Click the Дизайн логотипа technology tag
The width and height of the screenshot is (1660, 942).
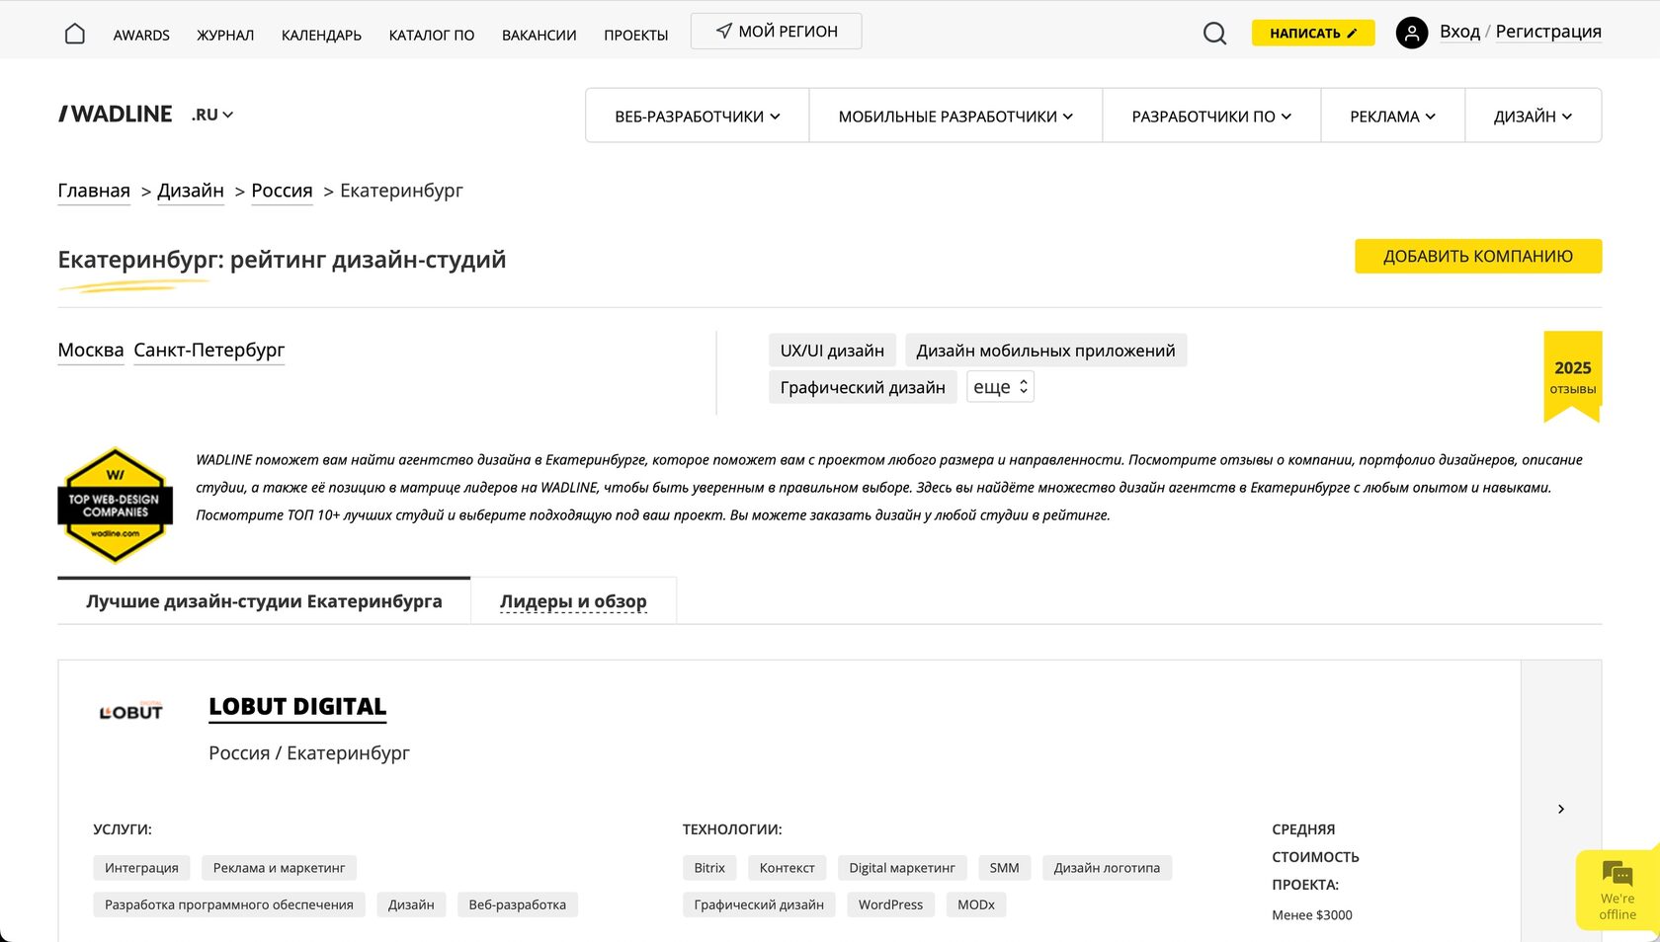1107,868
